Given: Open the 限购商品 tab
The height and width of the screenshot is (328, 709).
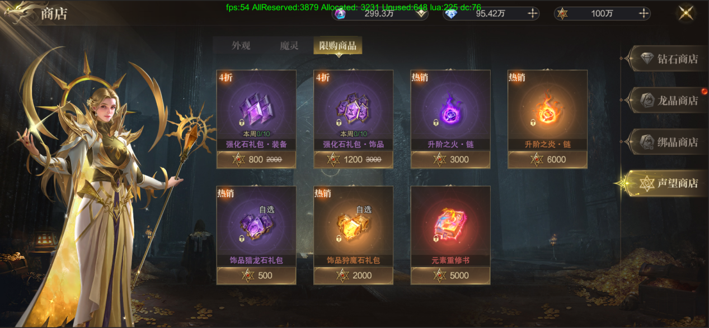Looking at the screenshot, I should 338,46.
